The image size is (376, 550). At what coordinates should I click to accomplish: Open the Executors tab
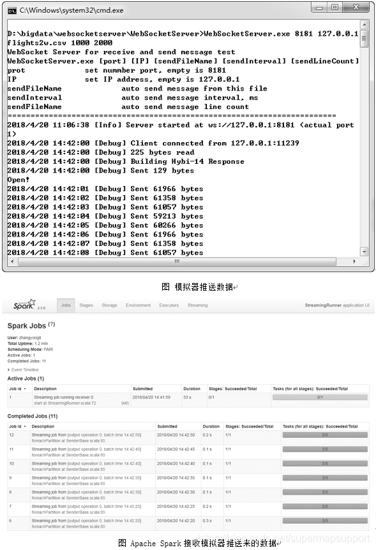pos(169,305)
